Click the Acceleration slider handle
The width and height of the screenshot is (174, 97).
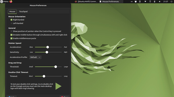click(x=48, y=47)
